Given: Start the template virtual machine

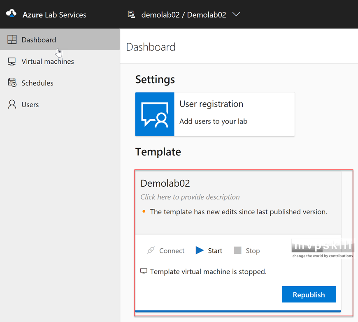Looking at the screenshot, I should tap(215, 251).
